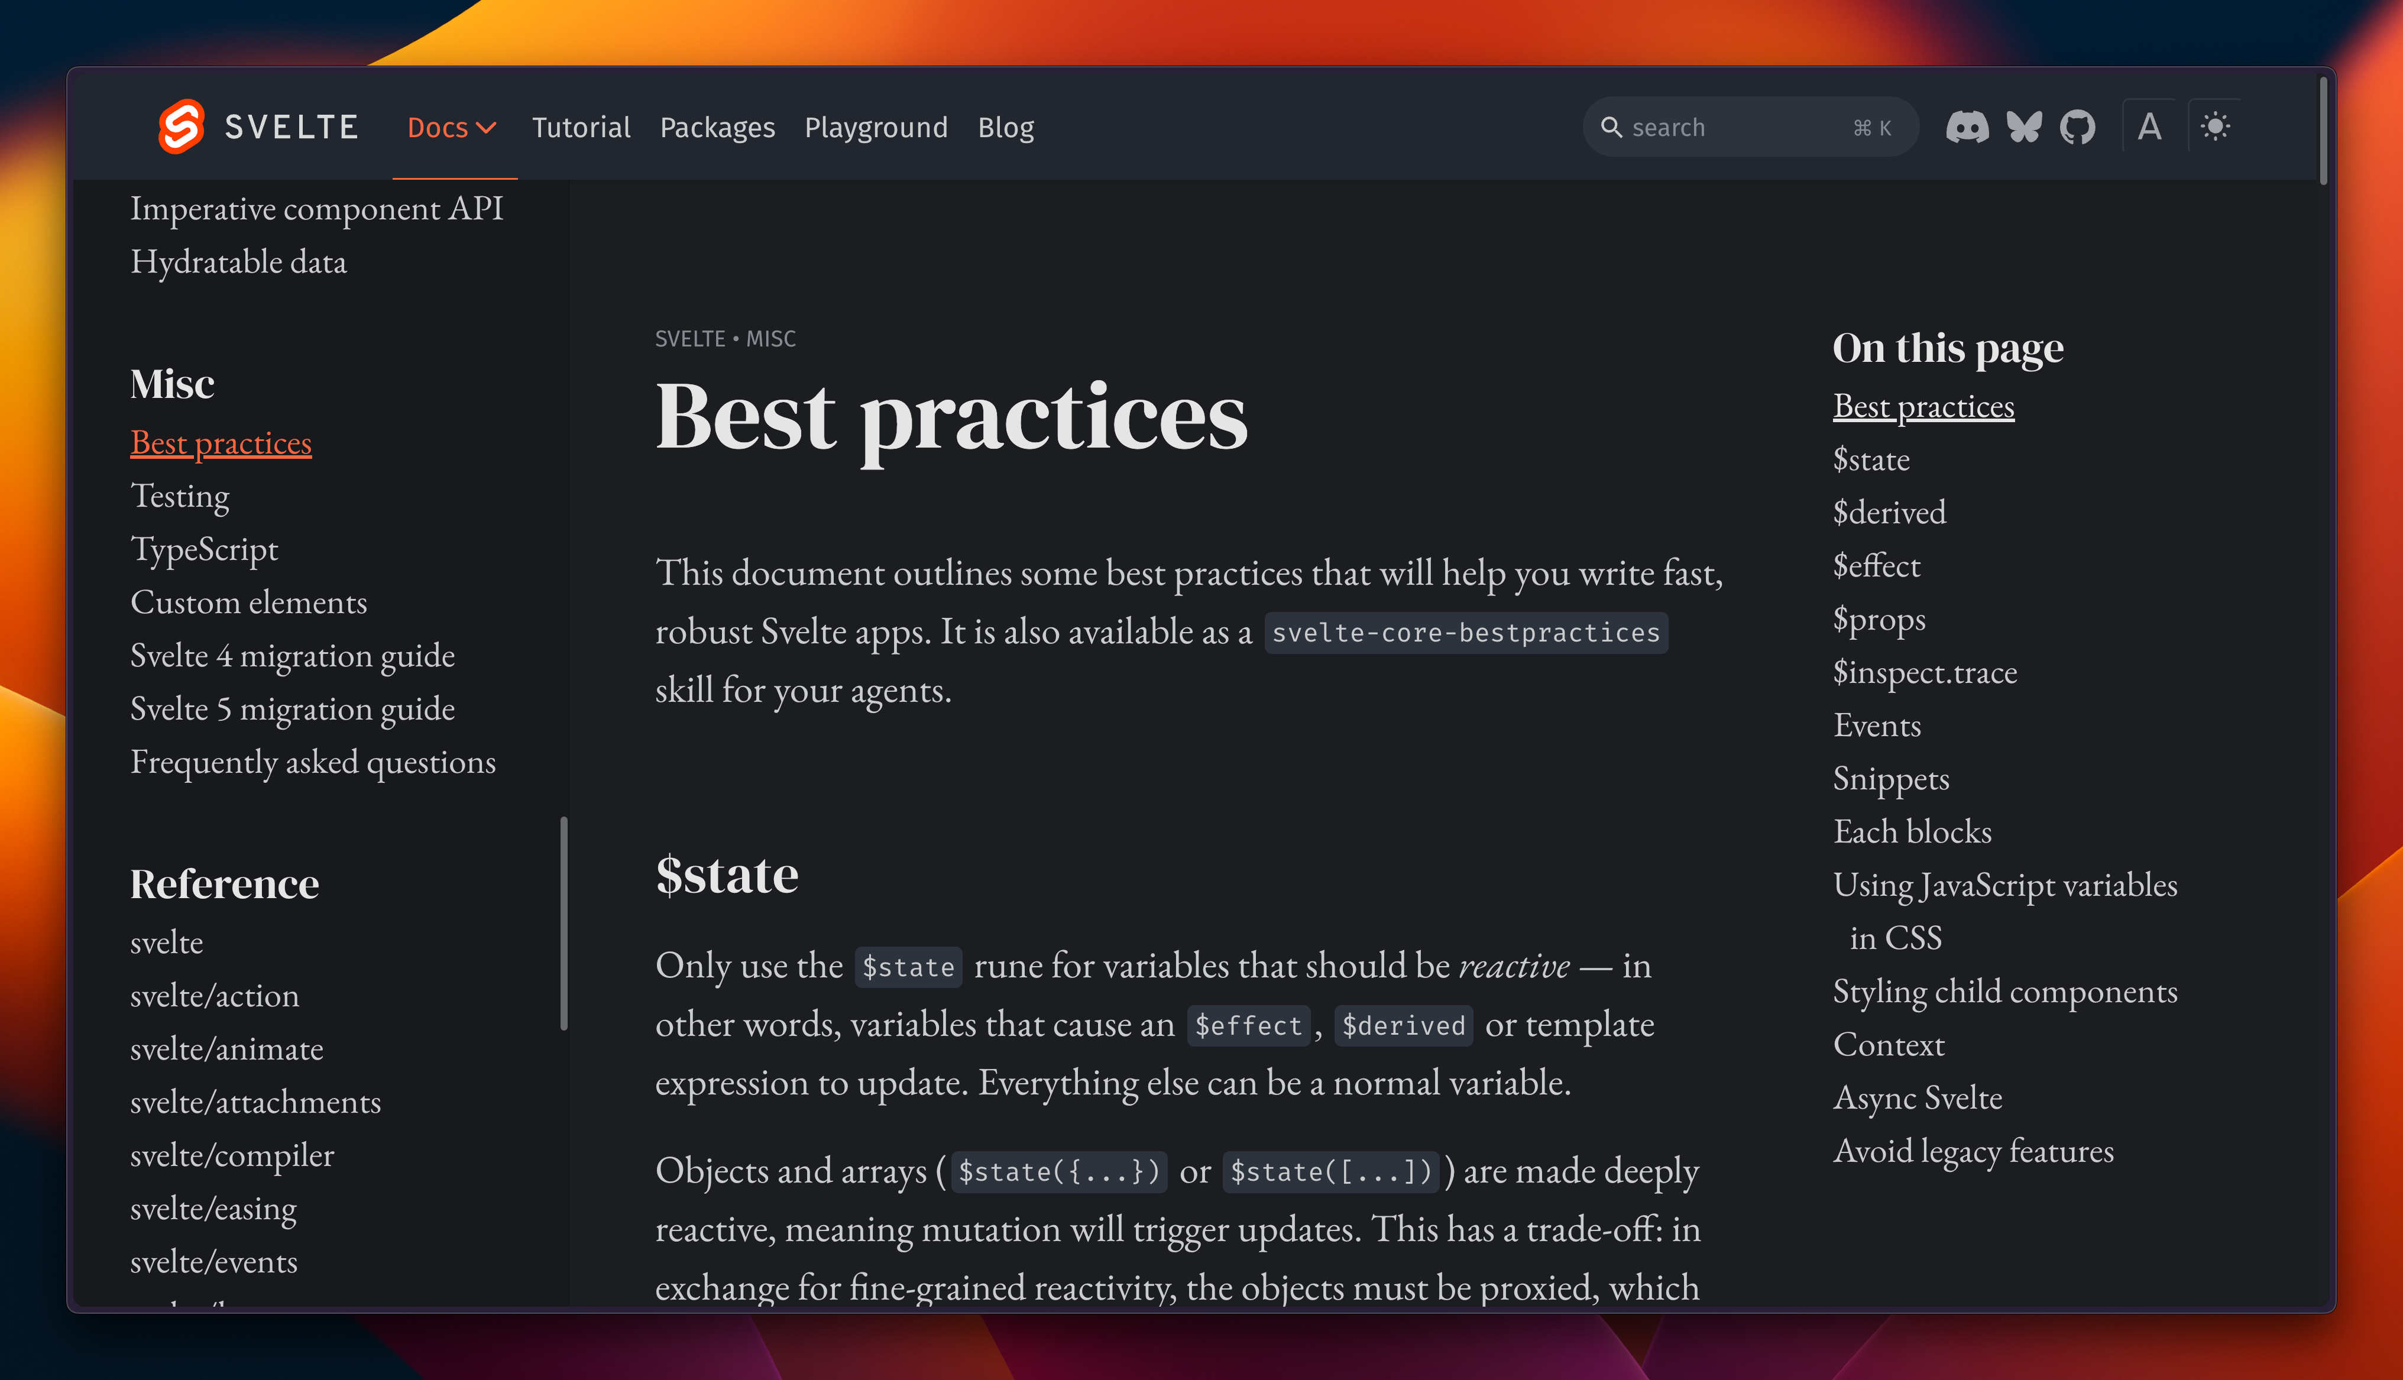Jump to $derived in On this page

pos(1889,513)
